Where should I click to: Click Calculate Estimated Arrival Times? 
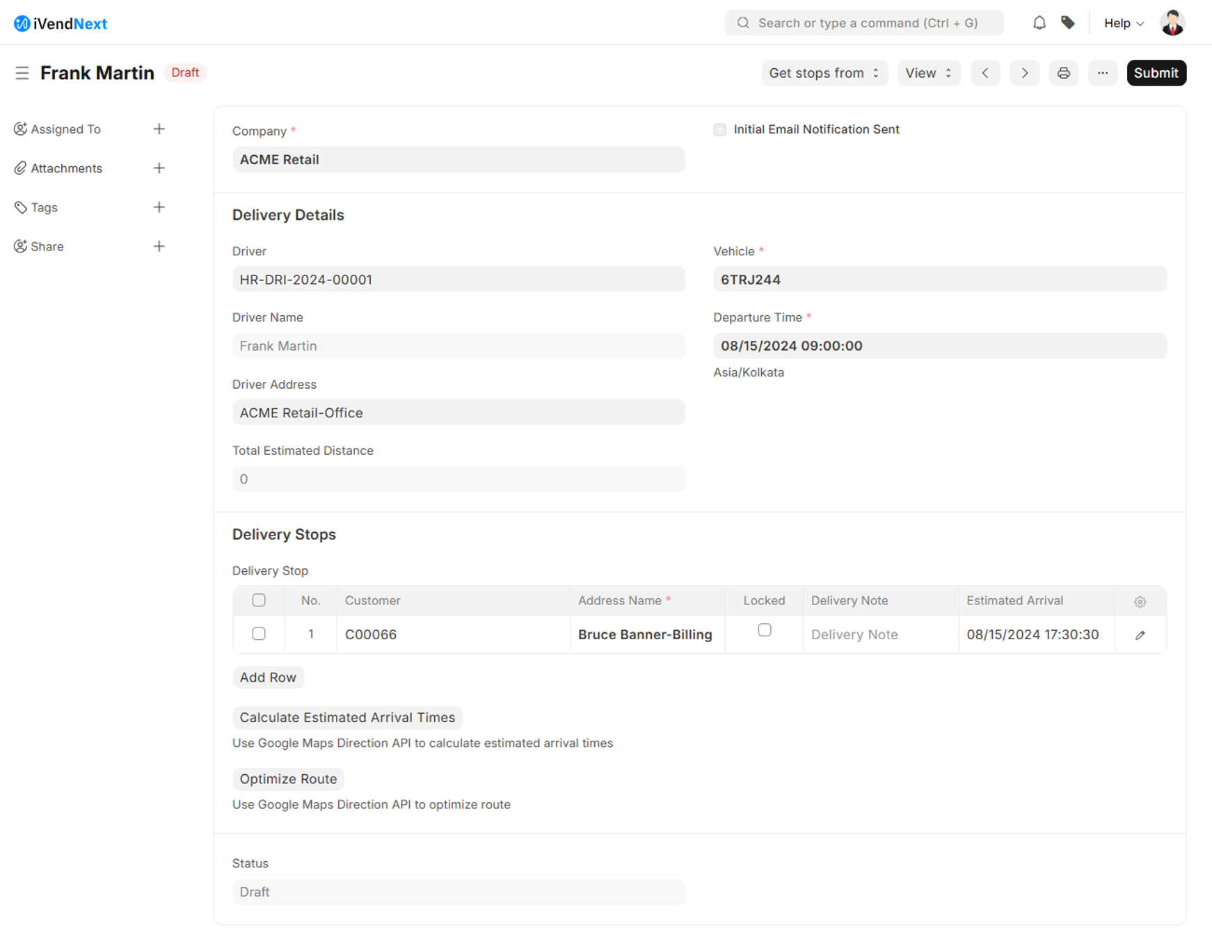[347, 718]
